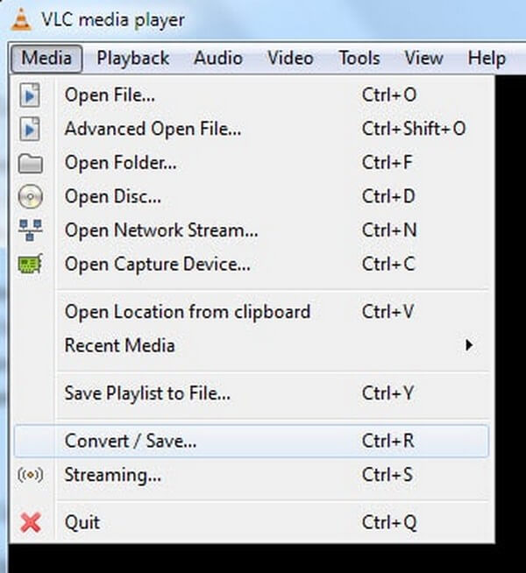
Task: Click the Open Folder icon
Action: point(31,163)
